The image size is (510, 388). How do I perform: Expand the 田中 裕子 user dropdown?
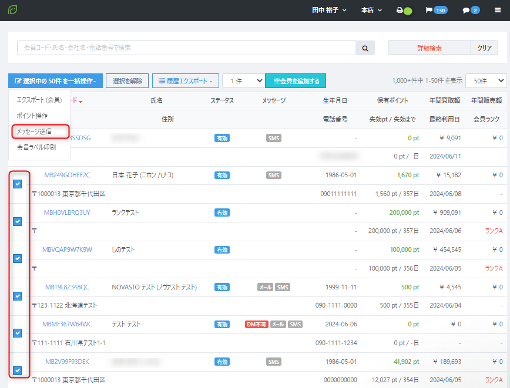tap(328, 11)
